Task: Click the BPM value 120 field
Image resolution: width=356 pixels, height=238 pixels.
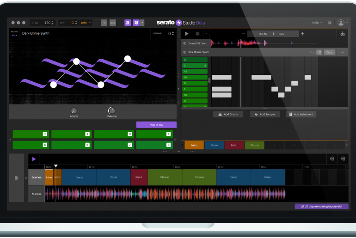Action: [x=48, y=23]
